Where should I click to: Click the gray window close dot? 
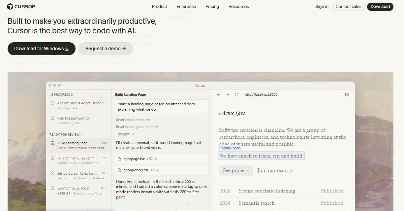click(50, 85)
